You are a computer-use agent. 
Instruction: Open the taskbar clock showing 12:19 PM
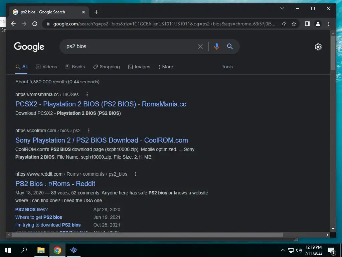(313, 250)
